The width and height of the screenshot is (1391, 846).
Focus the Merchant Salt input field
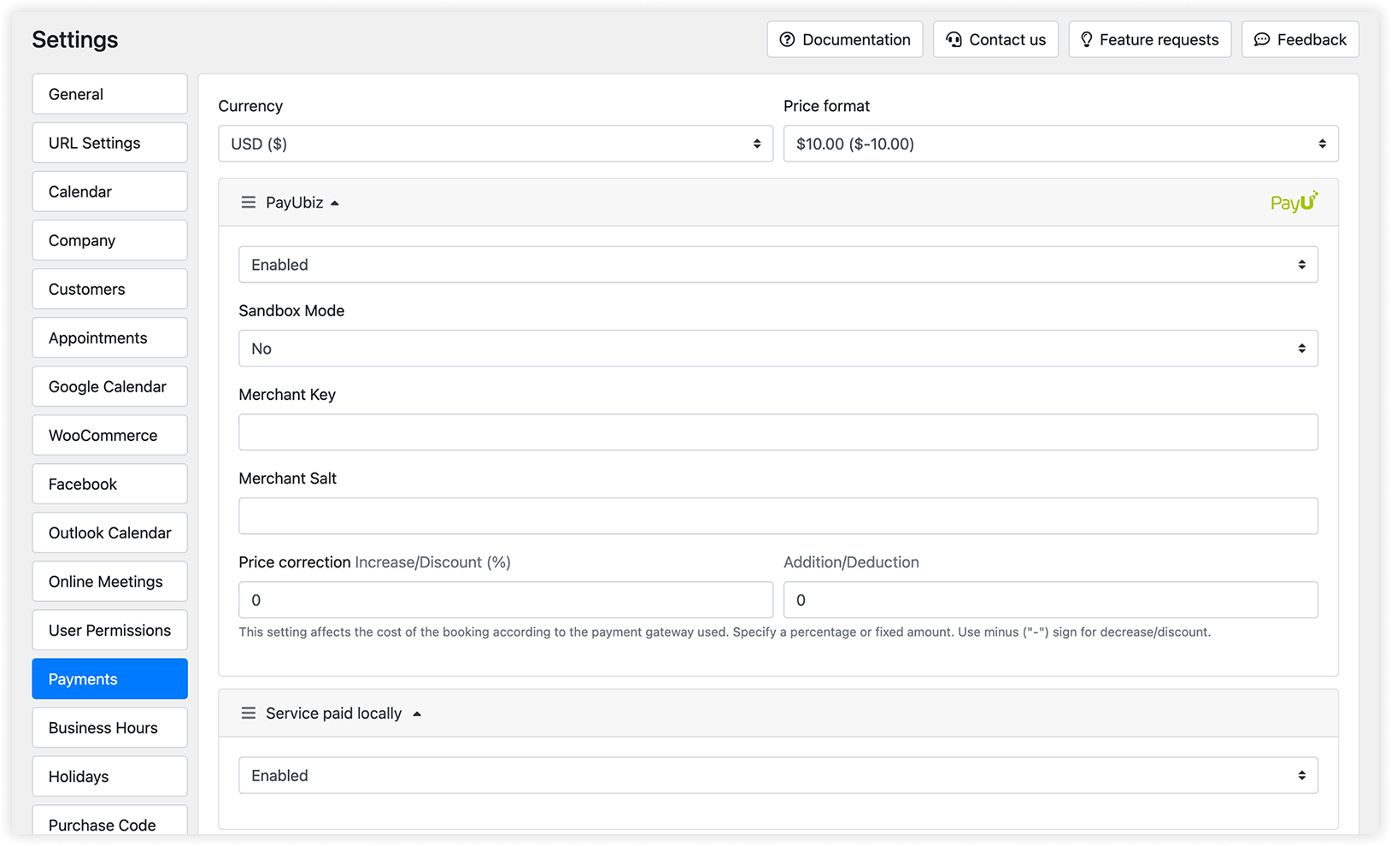coord(778,516)
